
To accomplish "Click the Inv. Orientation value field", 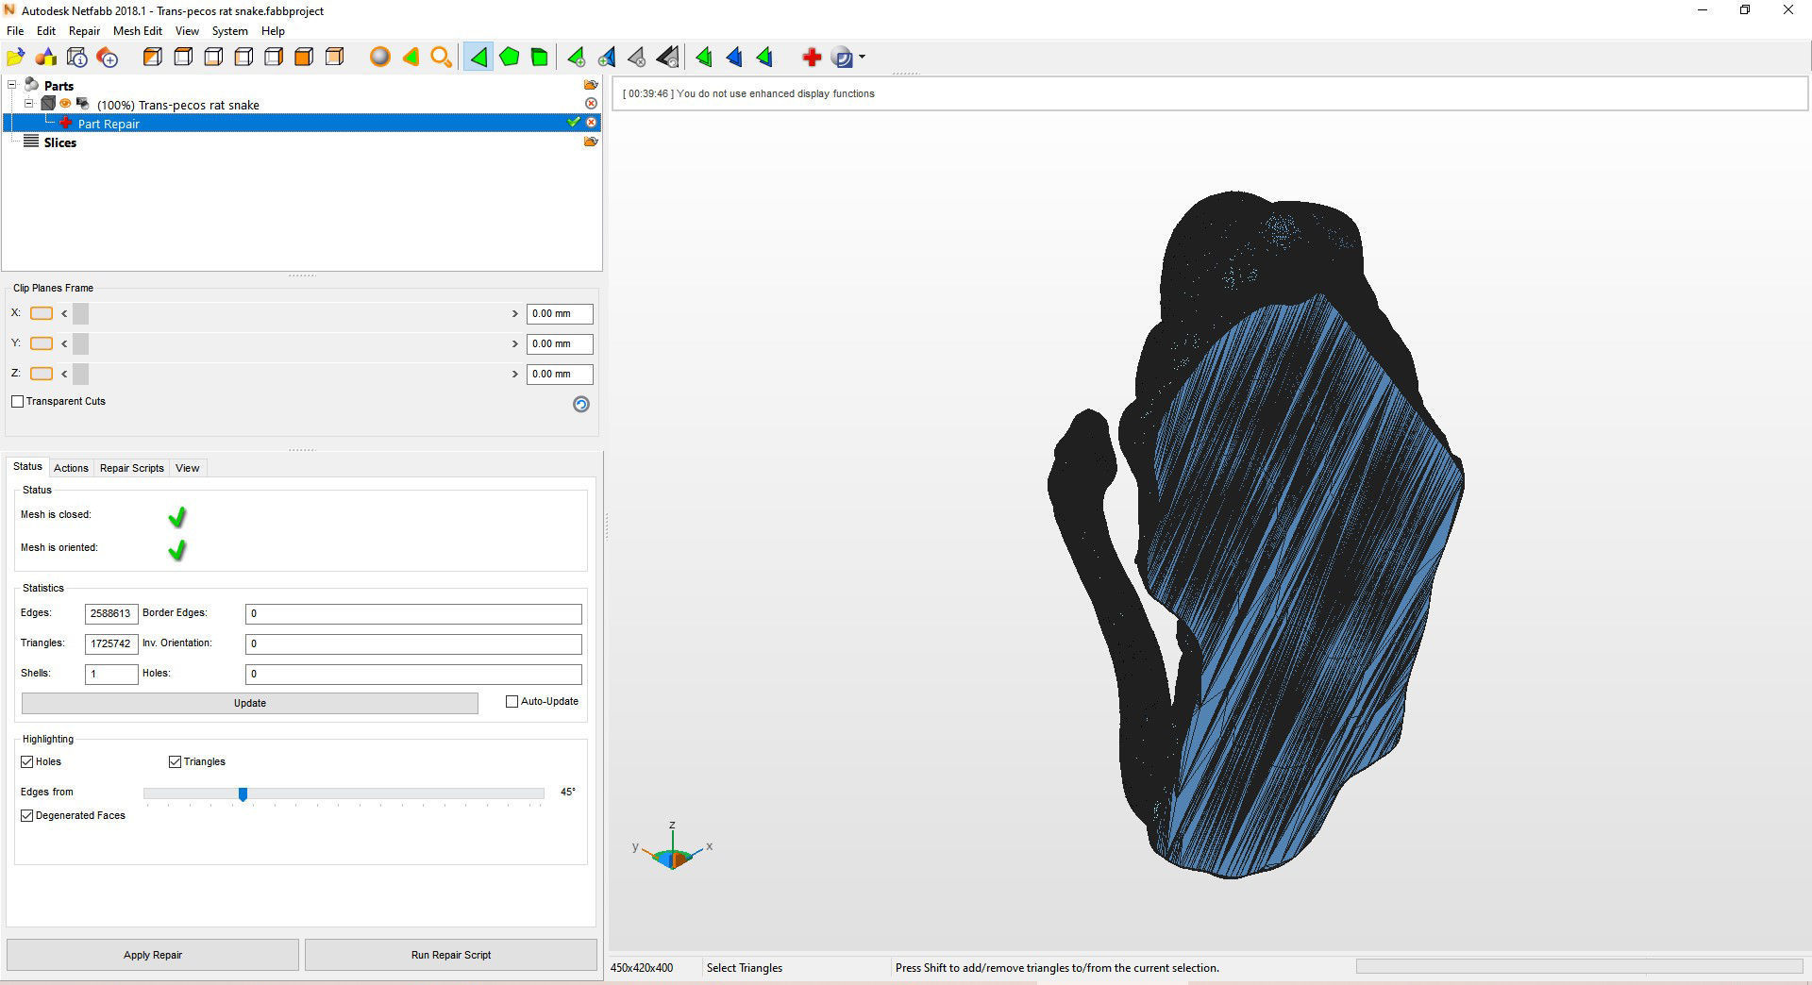I will click(413, 643).
